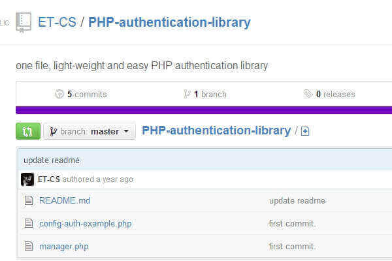Click the repository book icon

click(x=24, y=23)
